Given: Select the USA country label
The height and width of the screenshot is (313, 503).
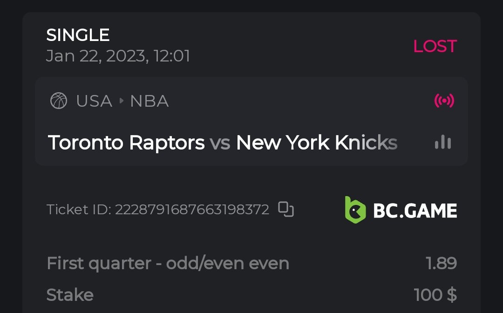Looking at the screenshot, I should point(94,101).
